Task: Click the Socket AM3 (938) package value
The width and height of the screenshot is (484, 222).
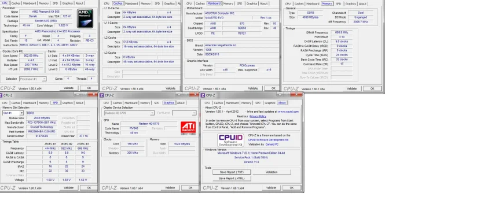Action: (x=46, y=21)
